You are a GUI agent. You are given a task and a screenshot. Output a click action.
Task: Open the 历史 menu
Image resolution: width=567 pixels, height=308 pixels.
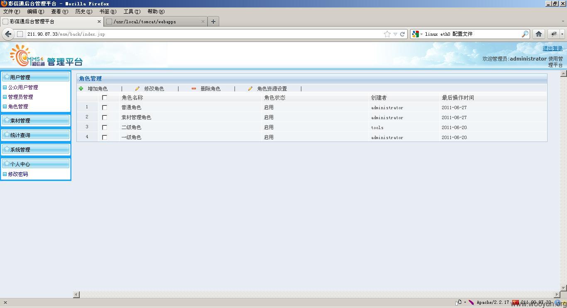(83, 12)
